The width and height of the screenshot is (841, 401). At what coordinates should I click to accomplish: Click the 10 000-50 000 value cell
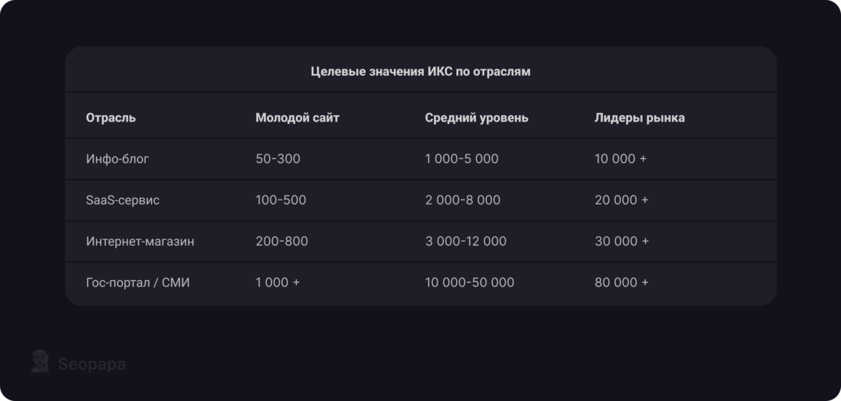tap(469, 283)
